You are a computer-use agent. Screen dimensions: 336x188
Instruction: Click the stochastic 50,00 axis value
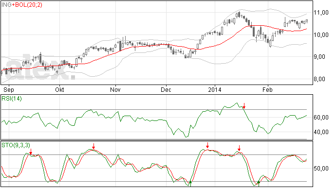pos(321,168)
